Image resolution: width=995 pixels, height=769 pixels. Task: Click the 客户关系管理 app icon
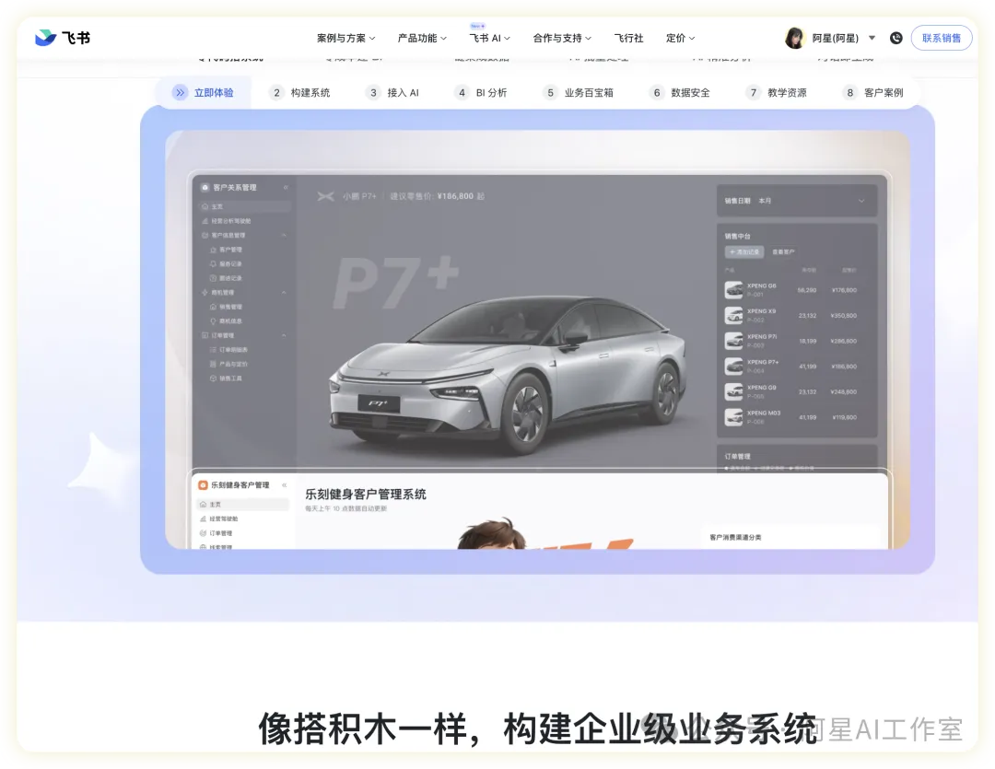pyautogui.click(x=205, y=187)
